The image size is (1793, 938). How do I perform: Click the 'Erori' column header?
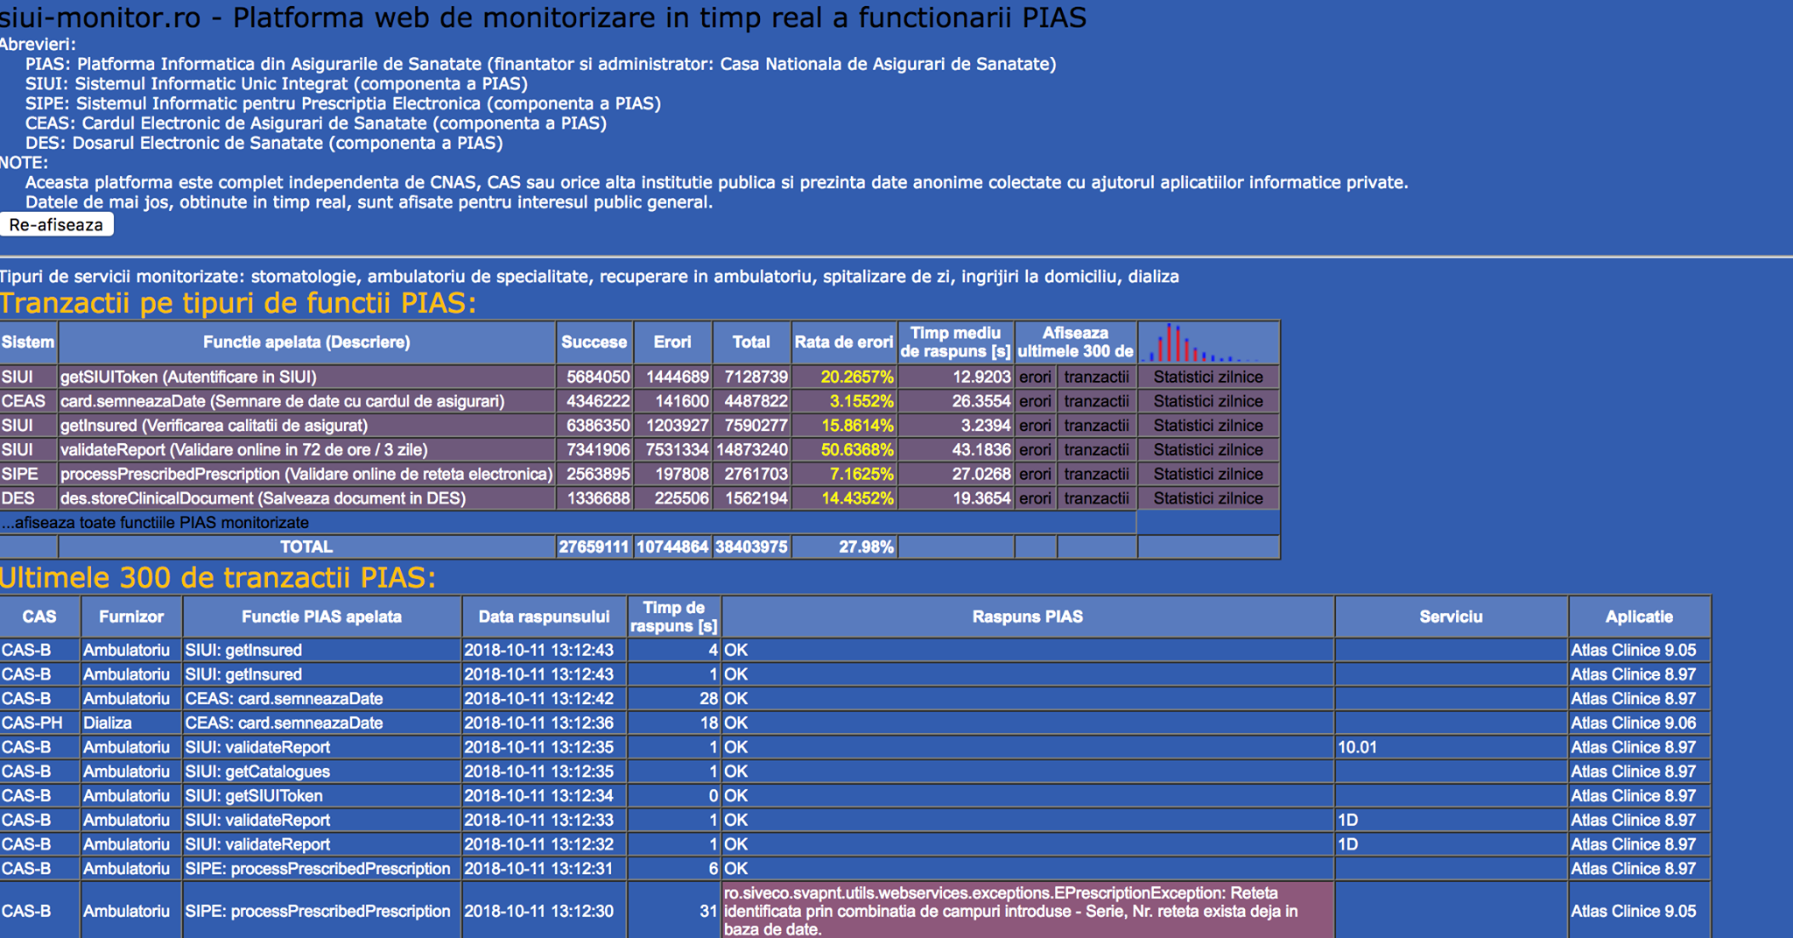point(672,342)
